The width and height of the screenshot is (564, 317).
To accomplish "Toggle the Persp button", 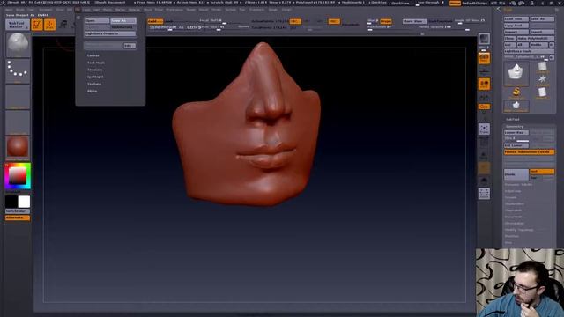I will pyautogui.click(x=386, y=21).
